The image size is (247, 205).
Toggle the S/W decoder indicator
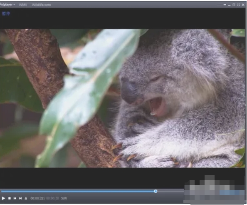[64, 198]
